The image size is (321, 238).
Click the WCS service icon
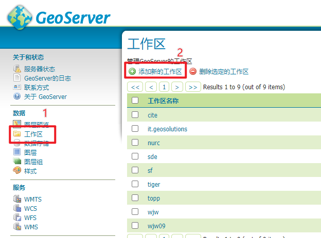[17, 208]
